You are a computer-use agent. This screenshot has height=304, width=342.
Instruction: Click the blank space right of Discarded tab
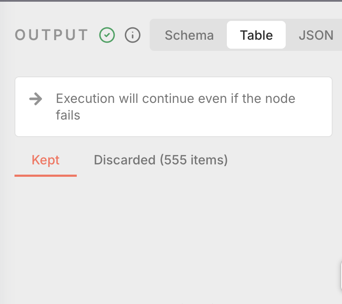coord(281,160)
